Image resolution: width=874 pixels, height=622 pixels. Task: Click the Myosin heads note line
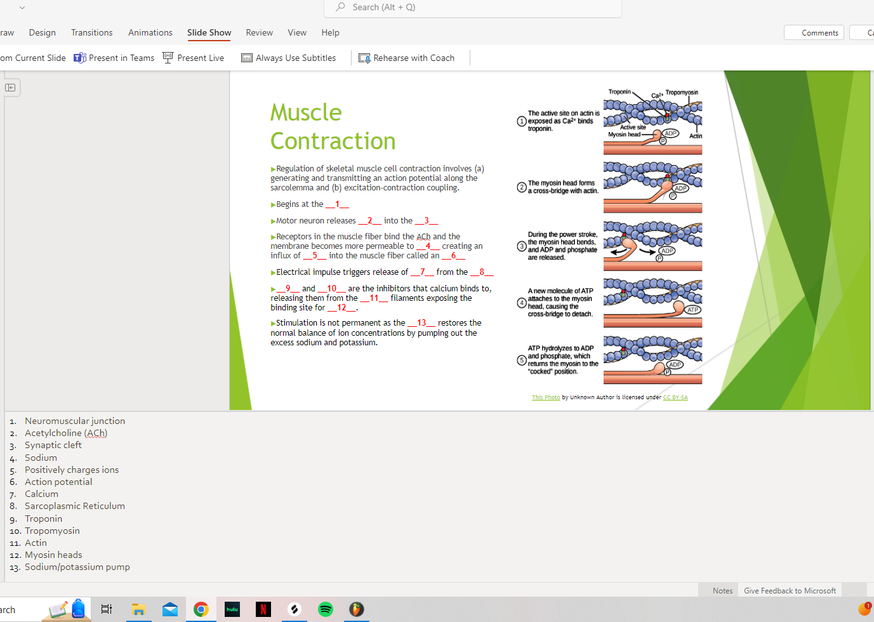(53, 555)
